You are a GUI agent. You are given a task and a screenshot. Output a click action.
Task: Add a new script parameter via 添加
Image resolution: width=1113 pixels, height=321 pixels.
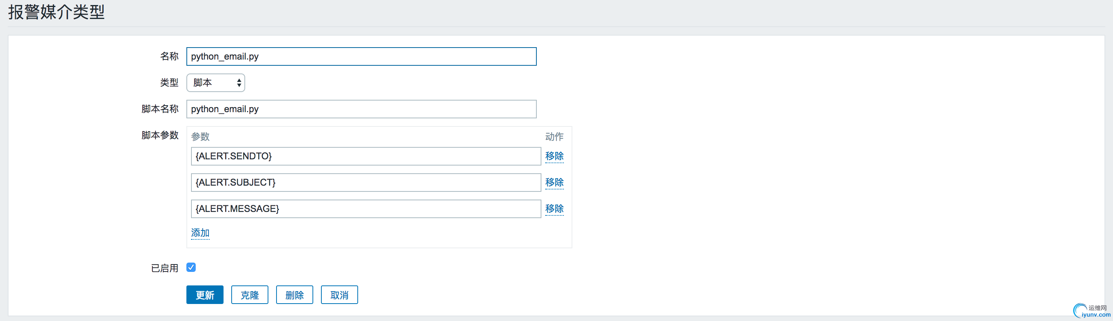tap(200, 233)
